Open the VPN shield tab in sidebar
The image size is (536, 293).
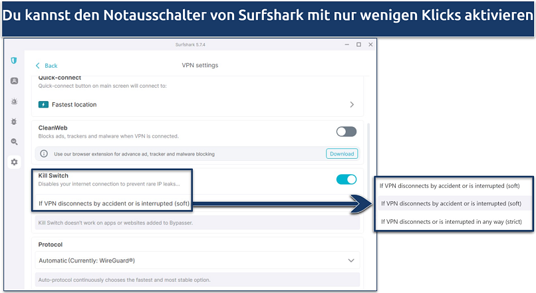[14, 60]
